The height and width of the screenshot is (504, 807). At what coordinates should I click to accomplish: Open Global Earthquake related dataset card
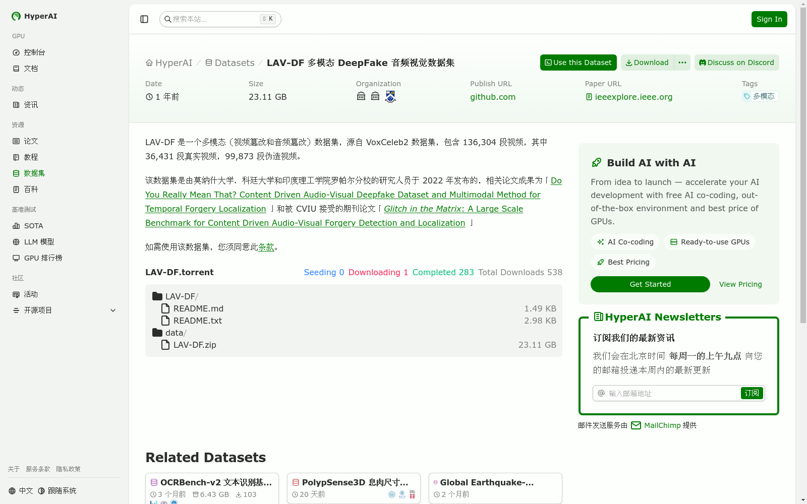(x=495, y=488)
